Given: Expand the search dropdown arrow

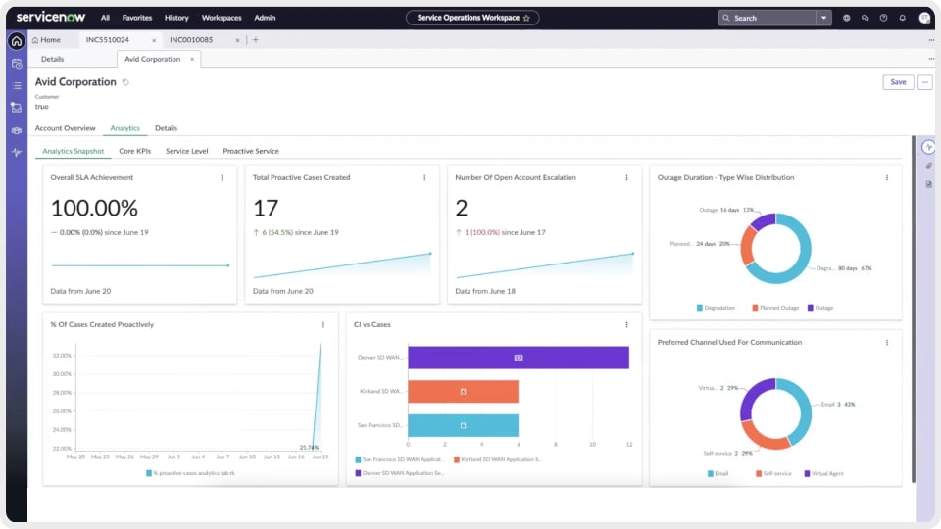Looking at the screenshot, I should (824, 18).
